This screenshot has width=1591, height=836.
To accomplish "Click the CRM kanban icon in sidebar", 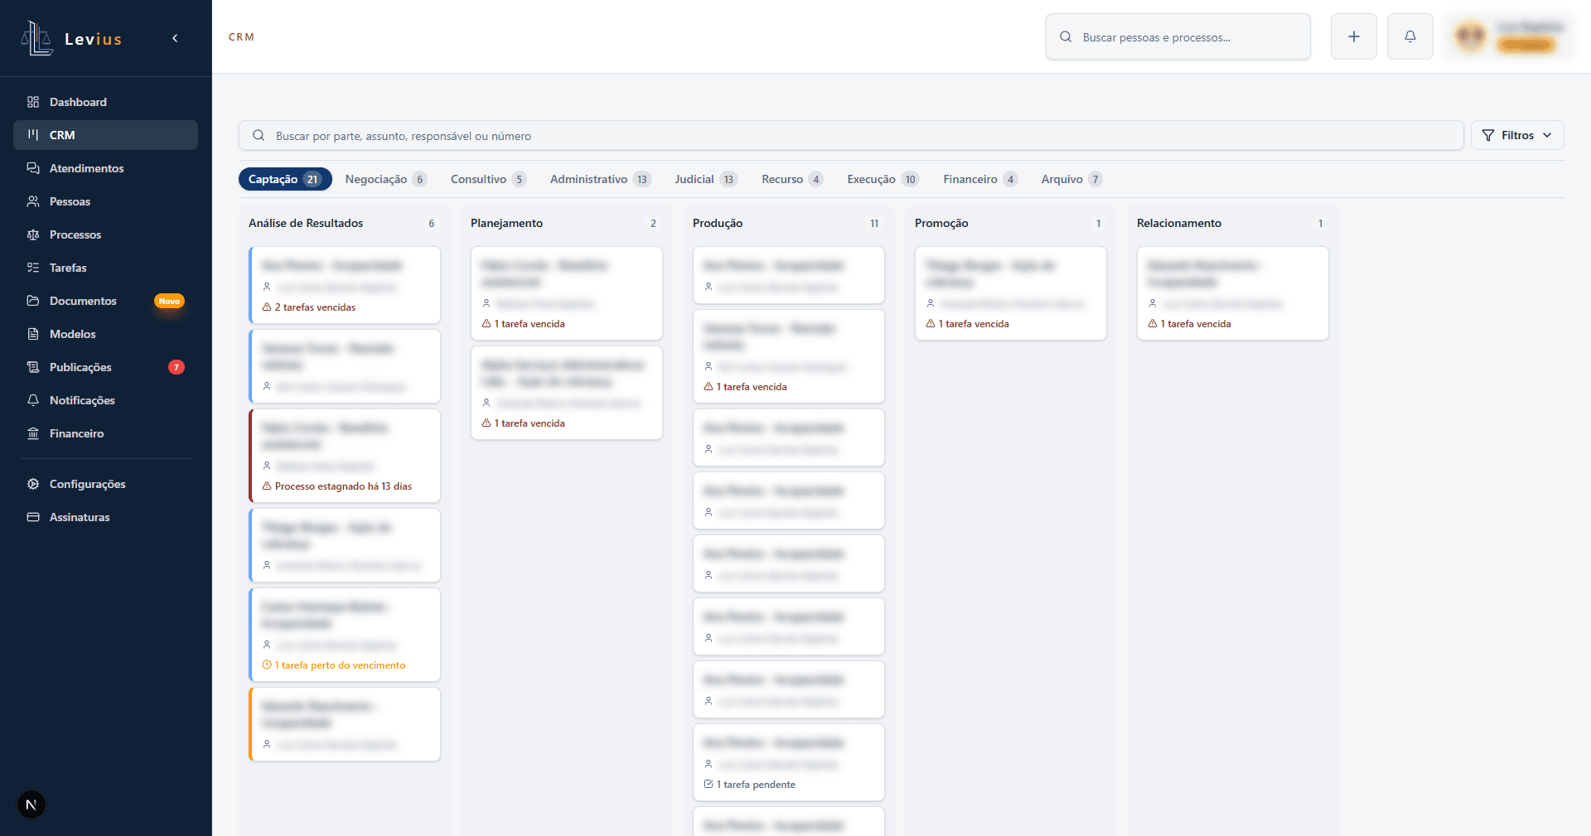I will pyautogui.click(x=33, y=135).
